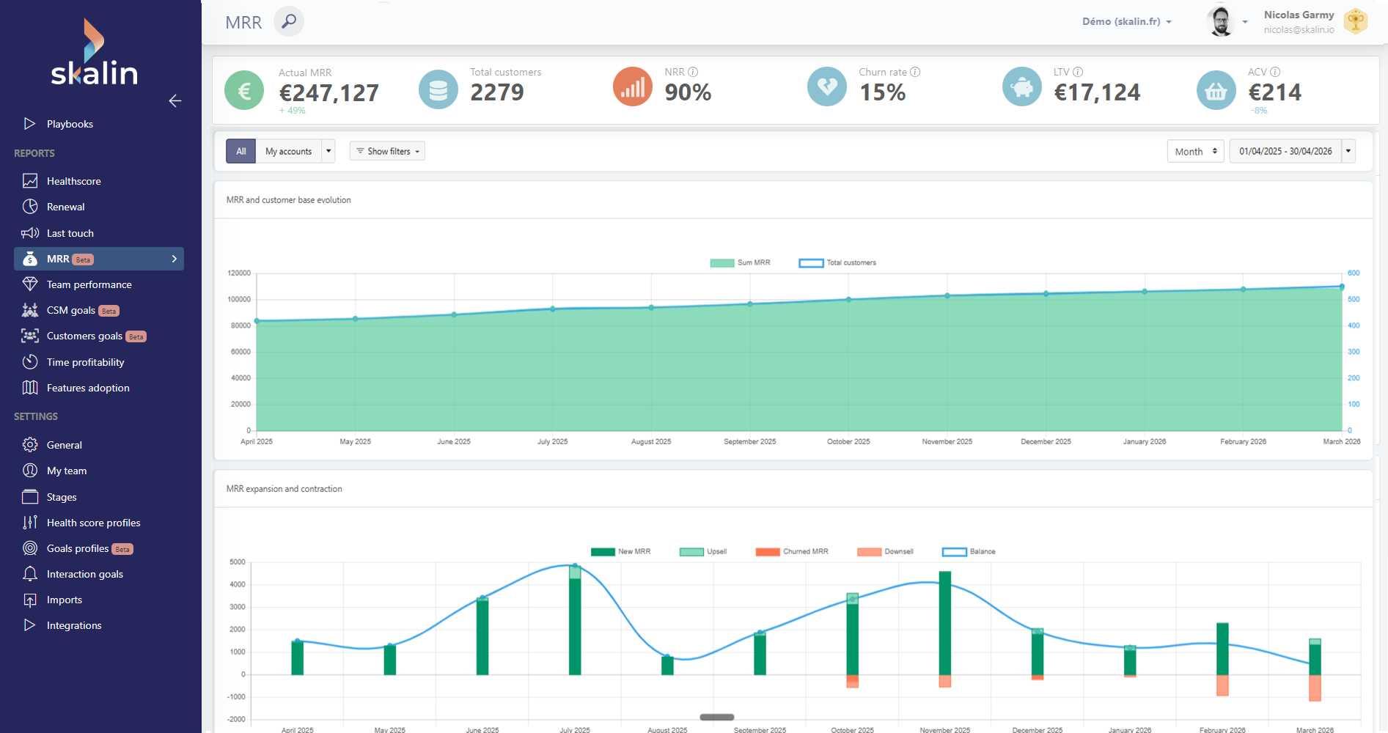The image size is (1388, 733).
Task: Click the ACV info icon
Action: (1275, 72)
